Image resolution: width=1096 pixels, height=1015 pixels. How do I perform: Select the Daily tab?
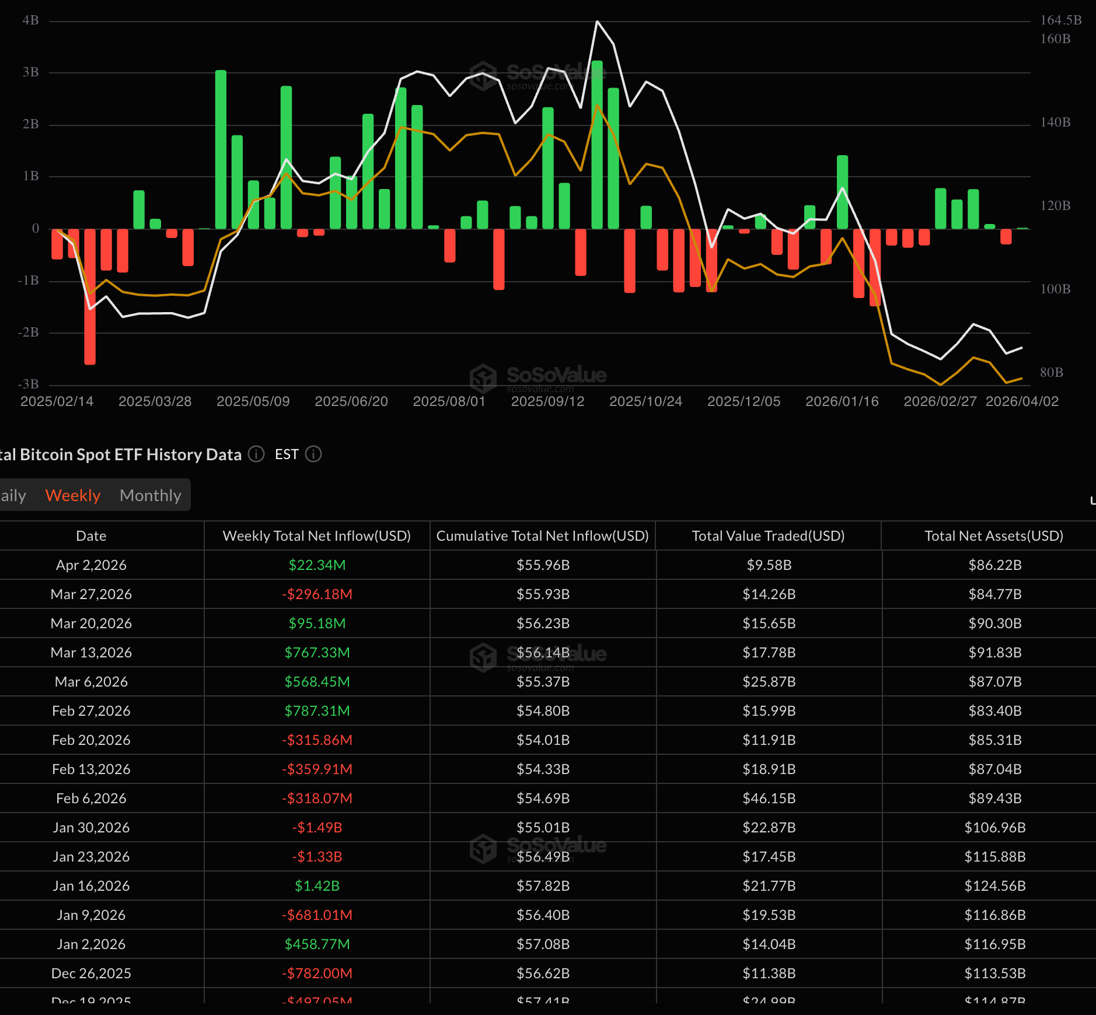point(13,495)
